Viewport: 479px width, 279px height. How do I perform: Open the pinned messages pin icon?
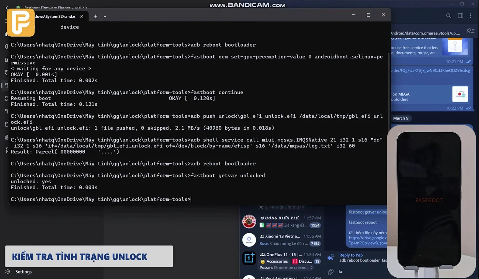pos(470,30)
